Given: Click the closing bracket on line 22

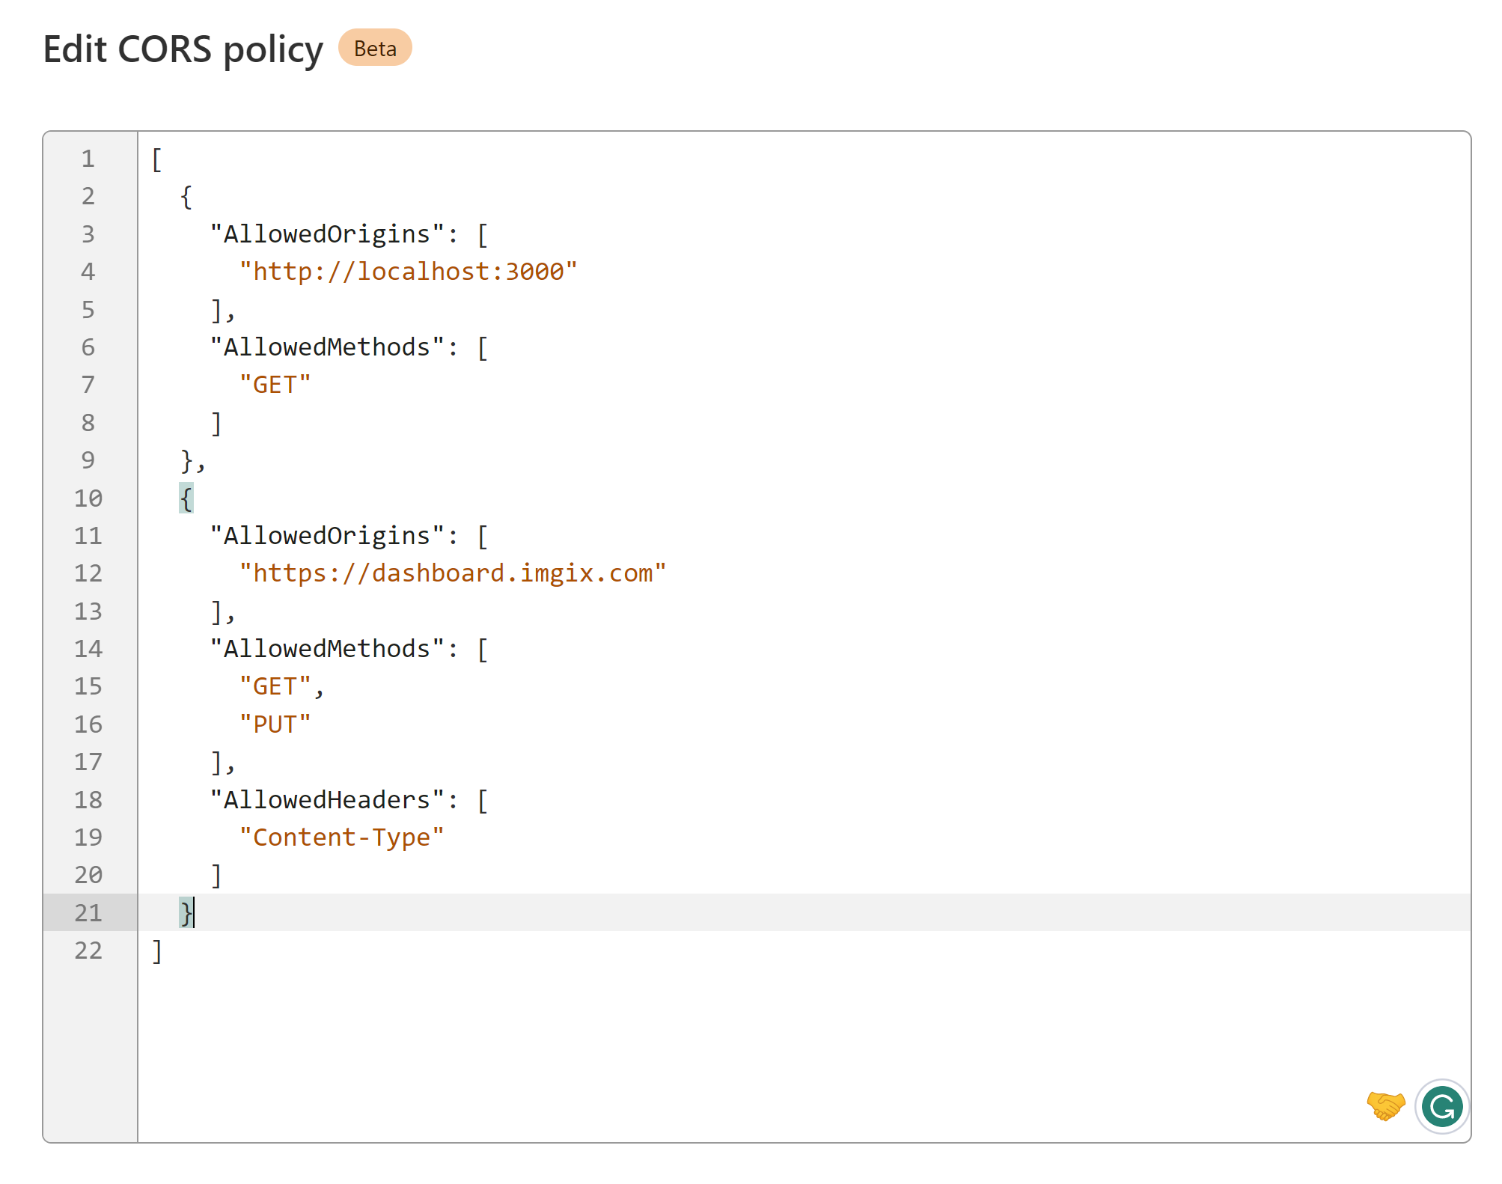Looking at the screenshot, I should 156,950.
